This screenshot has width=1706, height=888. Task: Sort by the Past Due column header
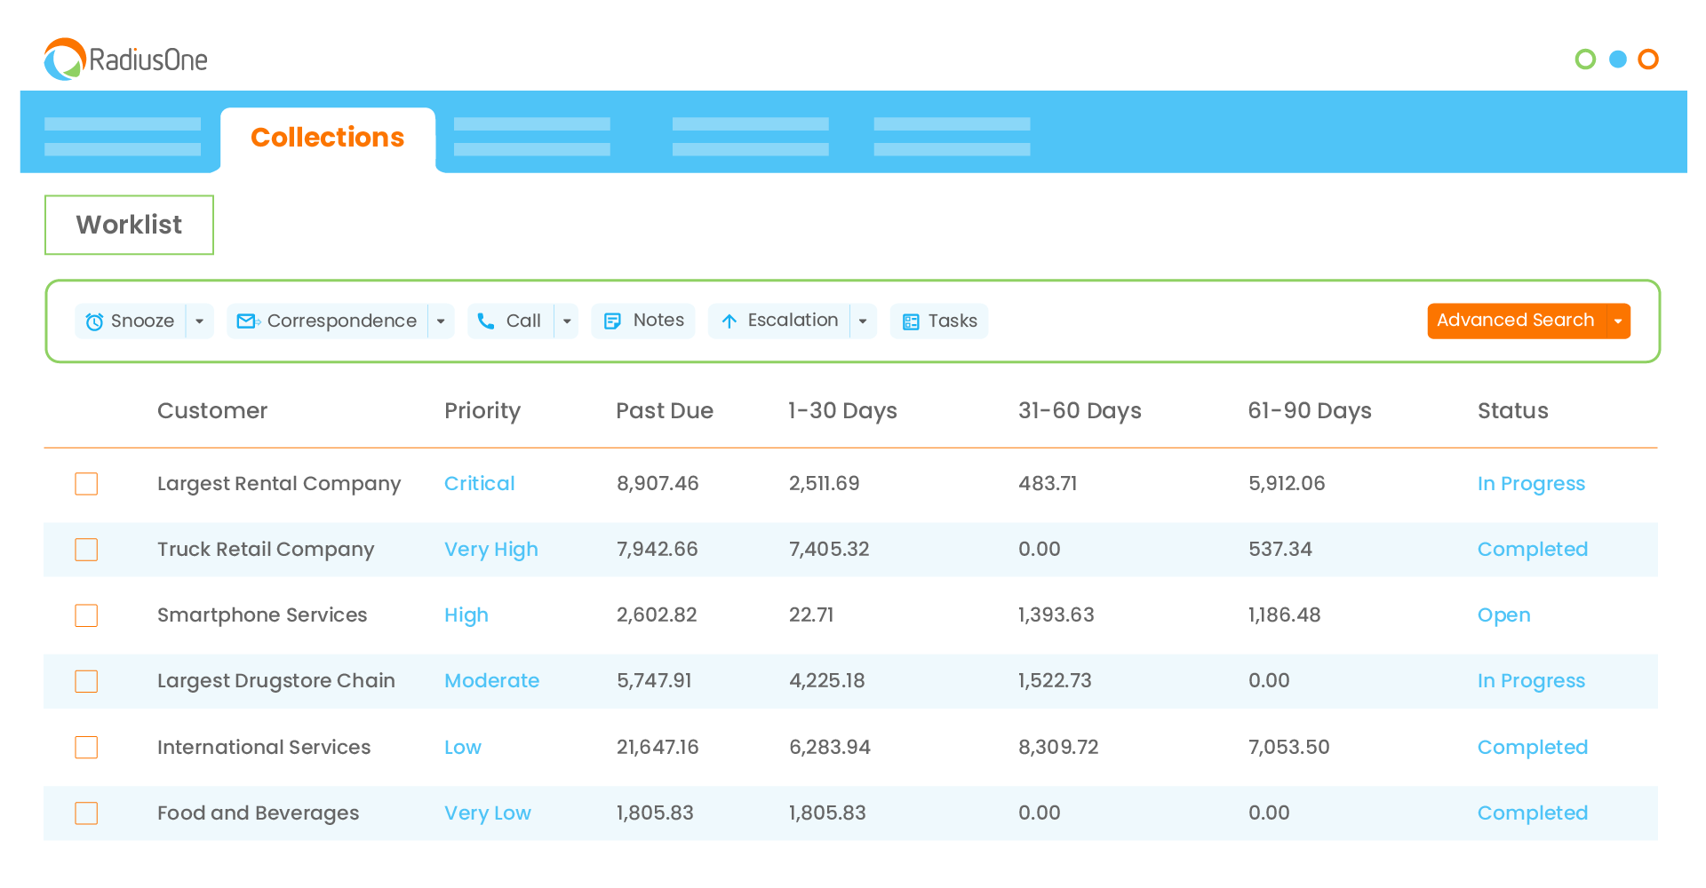664,411
